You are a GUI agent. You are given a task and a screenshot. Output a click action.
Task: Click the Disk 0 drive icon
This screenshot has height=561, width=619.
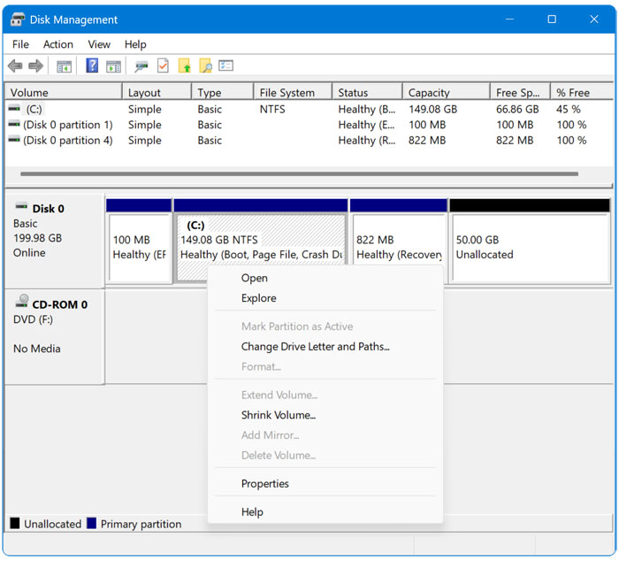[21, 206]
